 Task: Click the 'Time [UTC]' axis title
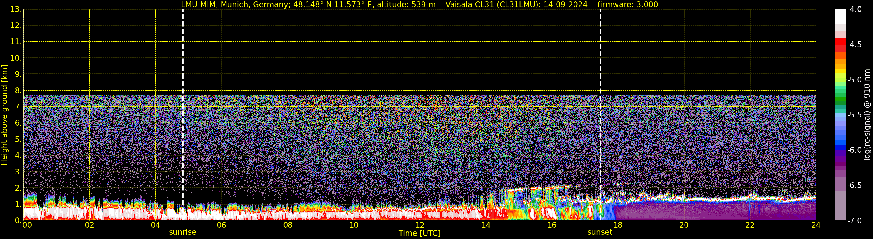tap(420, 233)
